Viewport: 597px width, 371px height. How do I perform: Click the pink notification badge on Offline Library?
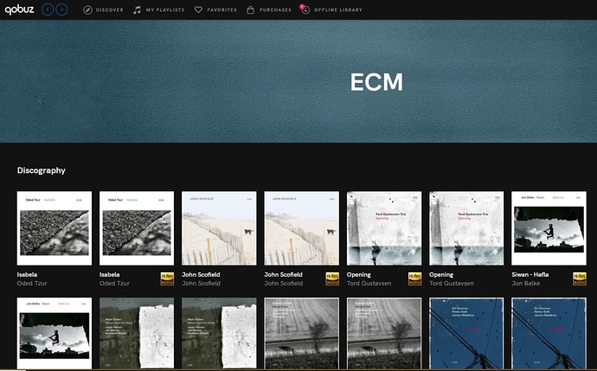302,6
